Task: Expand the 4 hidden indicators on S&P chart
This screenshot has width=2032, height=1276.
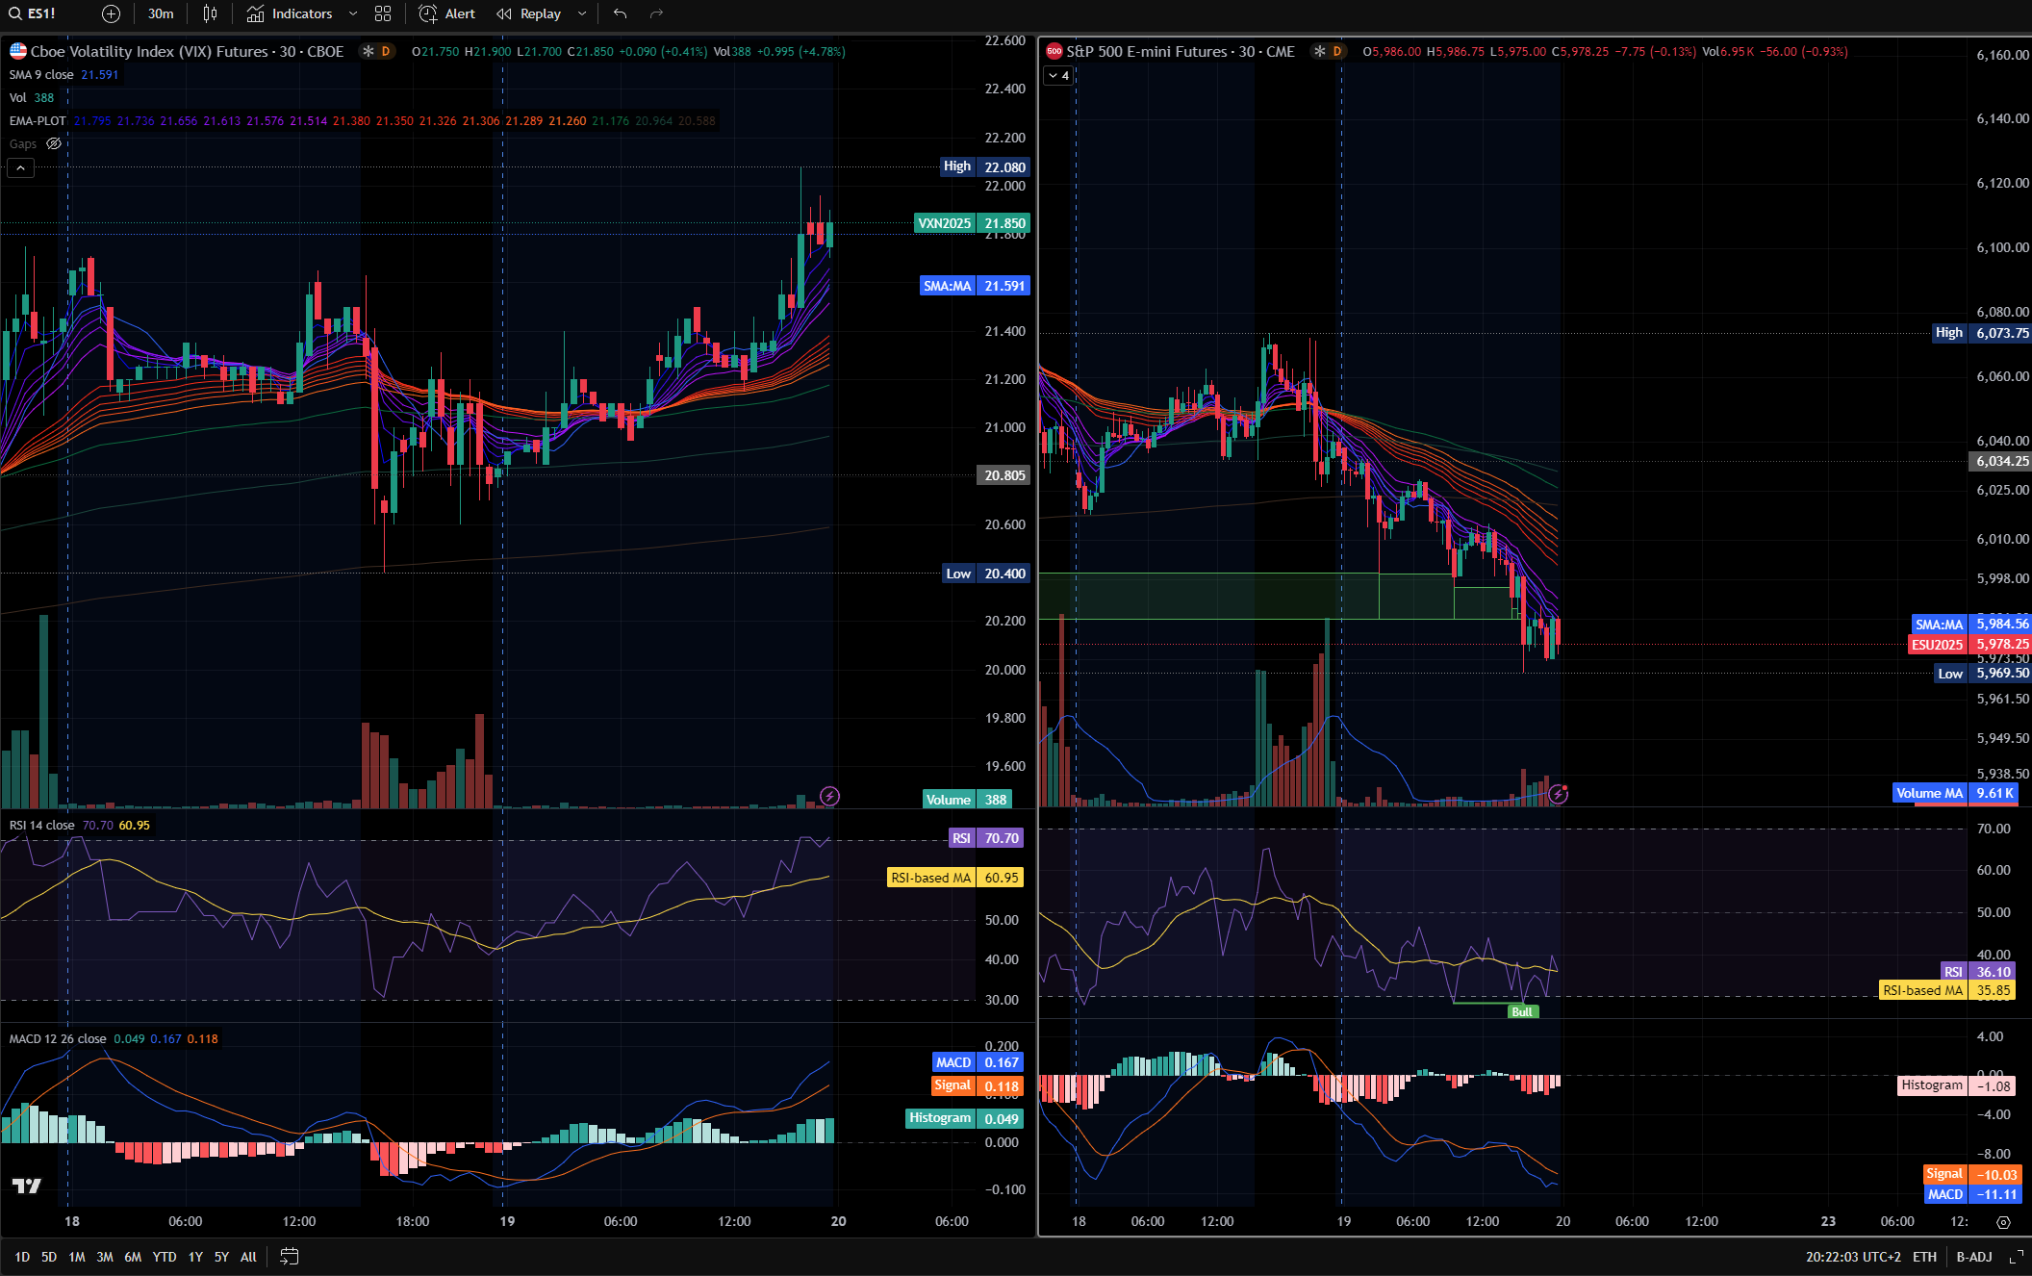Action: (x=1058, y=75)
